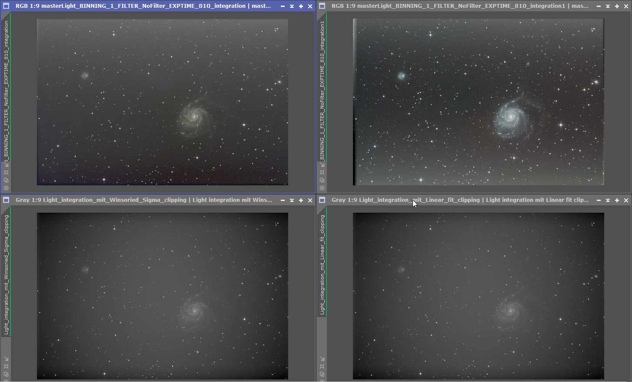Maximize the Winsoried Sigma clipping window
The image size is (632, 382).
(301, 201)
